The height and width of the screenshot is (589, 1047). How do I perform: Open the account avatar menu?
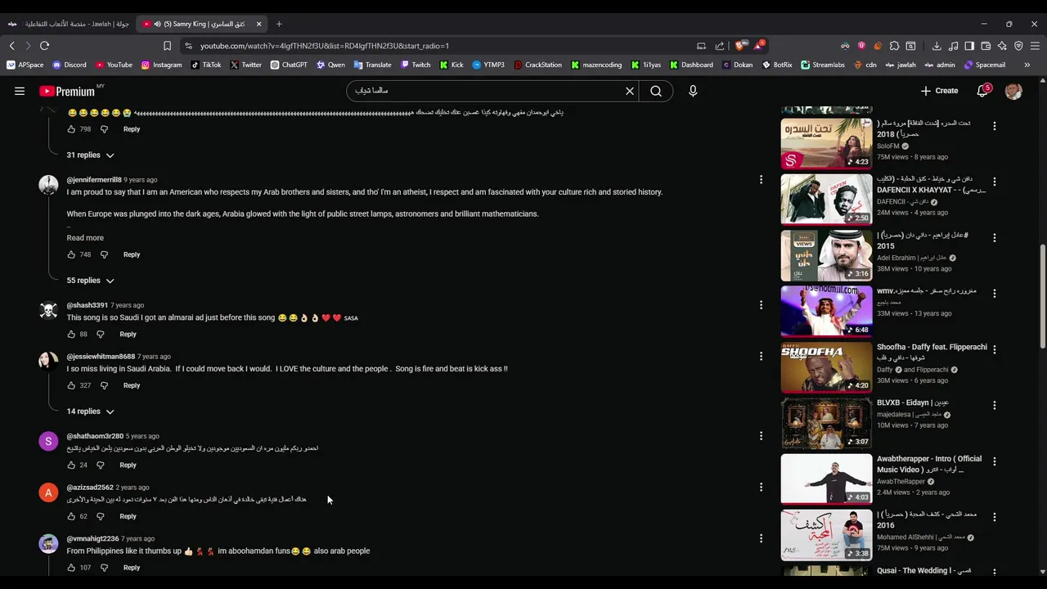pos(1013,91)
